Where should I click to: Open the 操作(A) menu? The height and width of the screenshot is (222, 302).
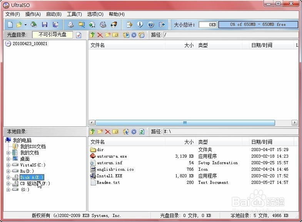pos(33,14)
